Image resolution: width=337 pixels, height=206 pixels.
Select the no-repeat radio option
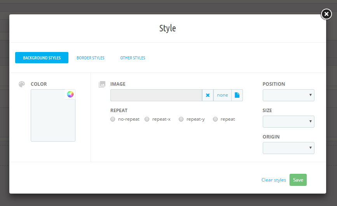click(x=113, y=119)
